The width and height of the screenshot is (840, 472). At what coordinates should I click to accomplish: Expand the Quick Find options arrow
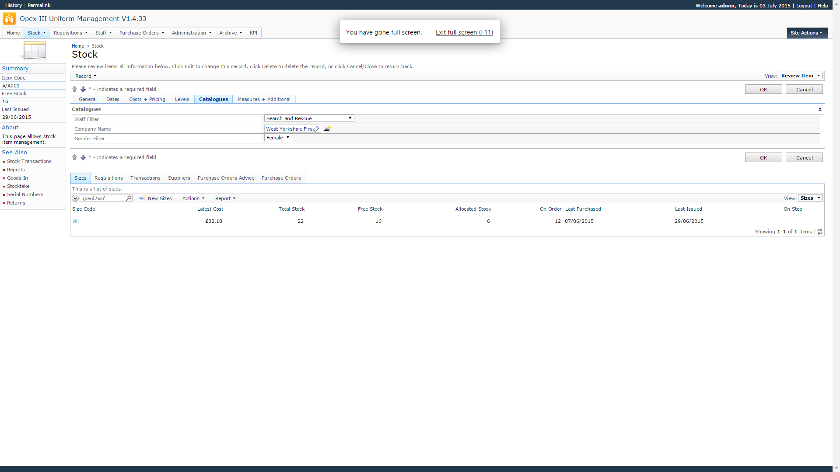click(x=75, y=198)
